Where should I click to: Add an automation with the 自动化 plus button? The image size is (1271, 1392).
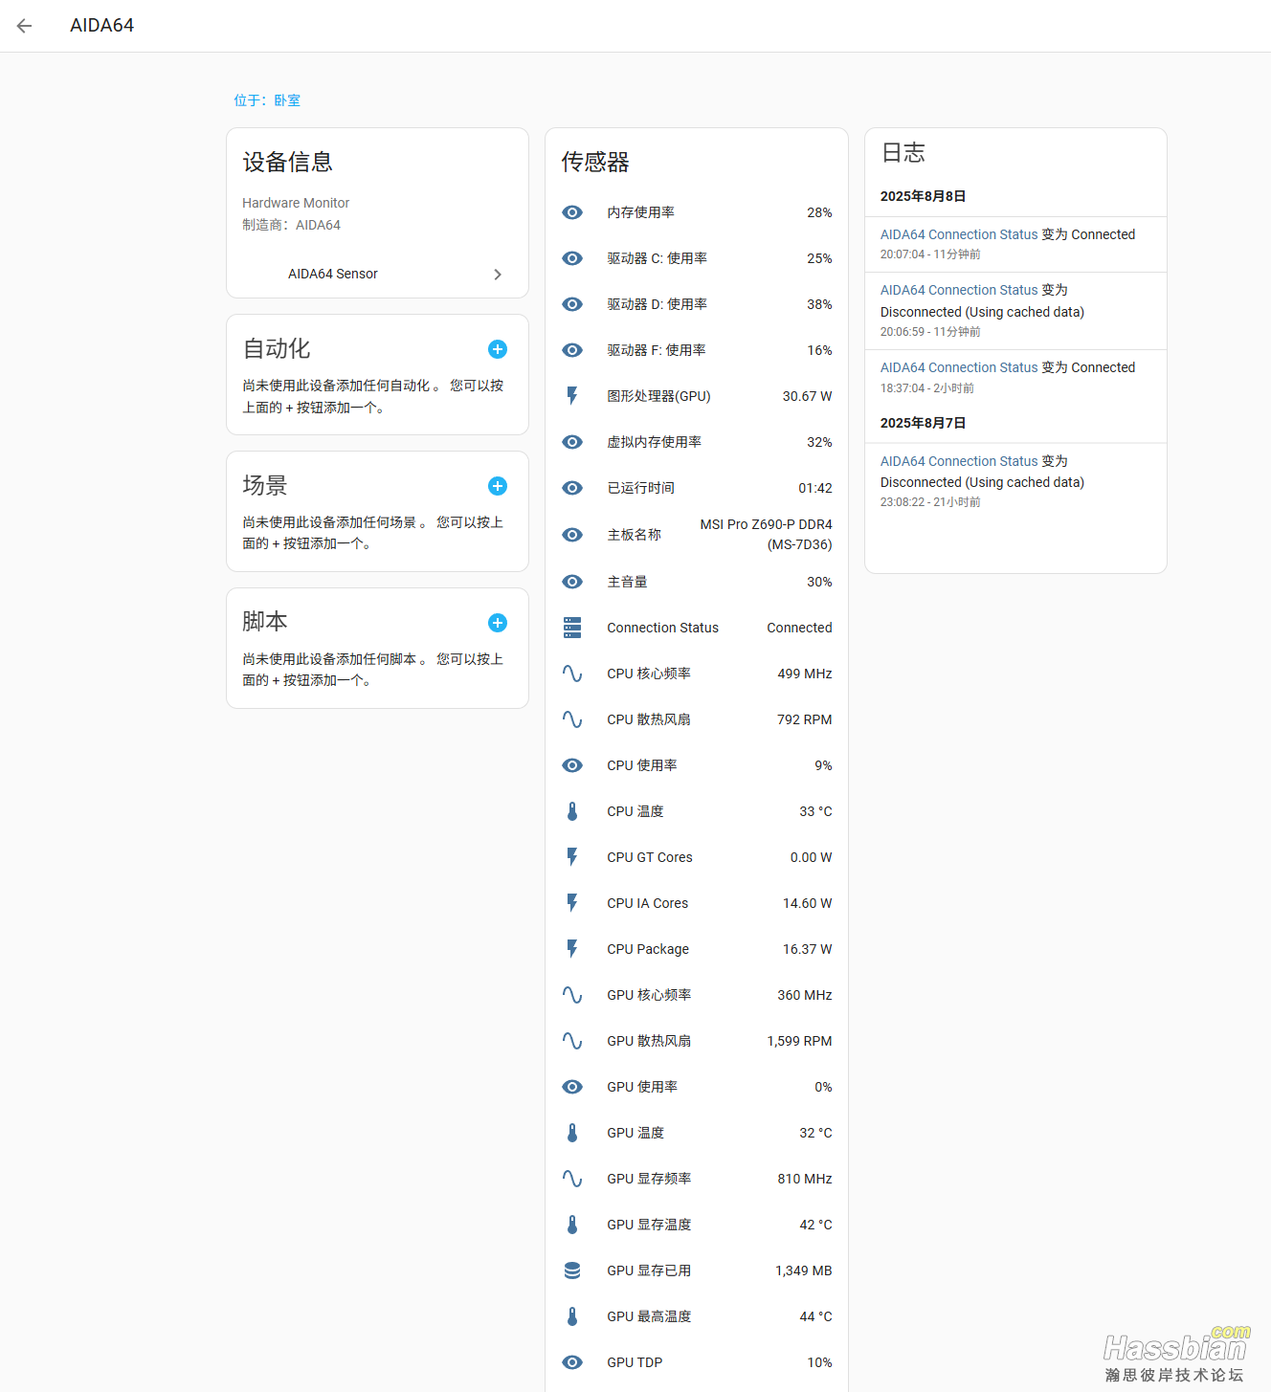[498, 349]
